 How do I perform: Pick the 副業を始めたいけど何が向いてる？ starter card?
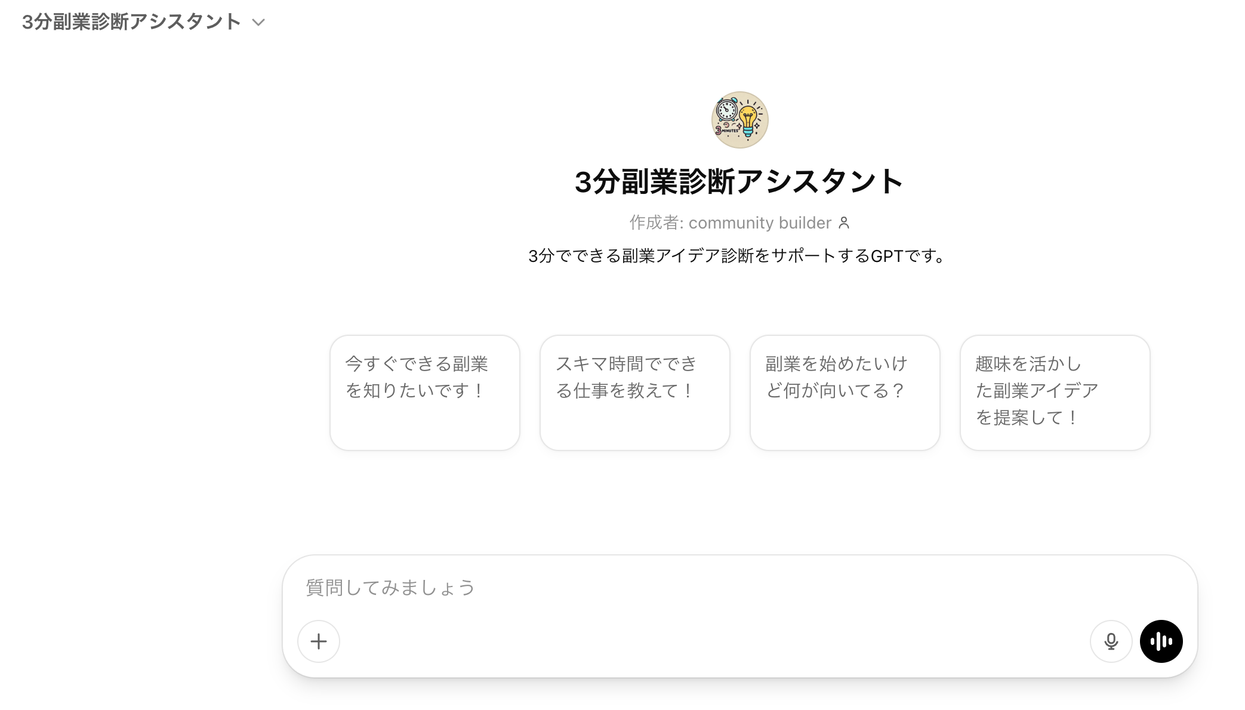[x=845, y=393]
